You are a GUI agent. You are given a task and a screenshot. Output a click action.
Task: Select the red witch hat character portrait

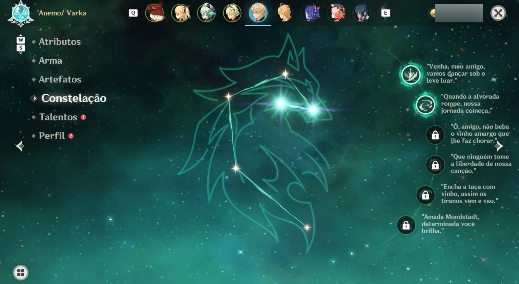coord(155,13)
